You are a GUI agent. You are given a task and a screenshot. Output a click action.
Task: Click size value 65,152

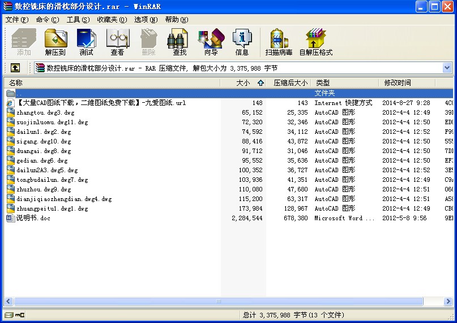pos(252,112)
